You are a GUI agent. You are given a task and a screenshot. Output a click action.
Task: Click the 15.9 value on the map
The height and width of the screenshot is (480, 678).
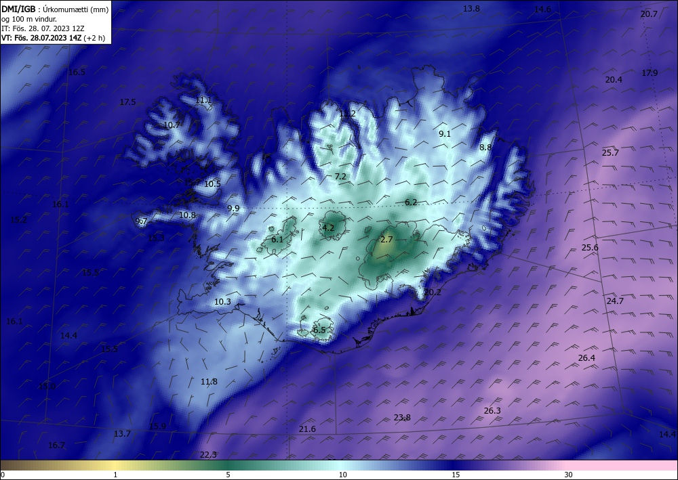(157, 427)
